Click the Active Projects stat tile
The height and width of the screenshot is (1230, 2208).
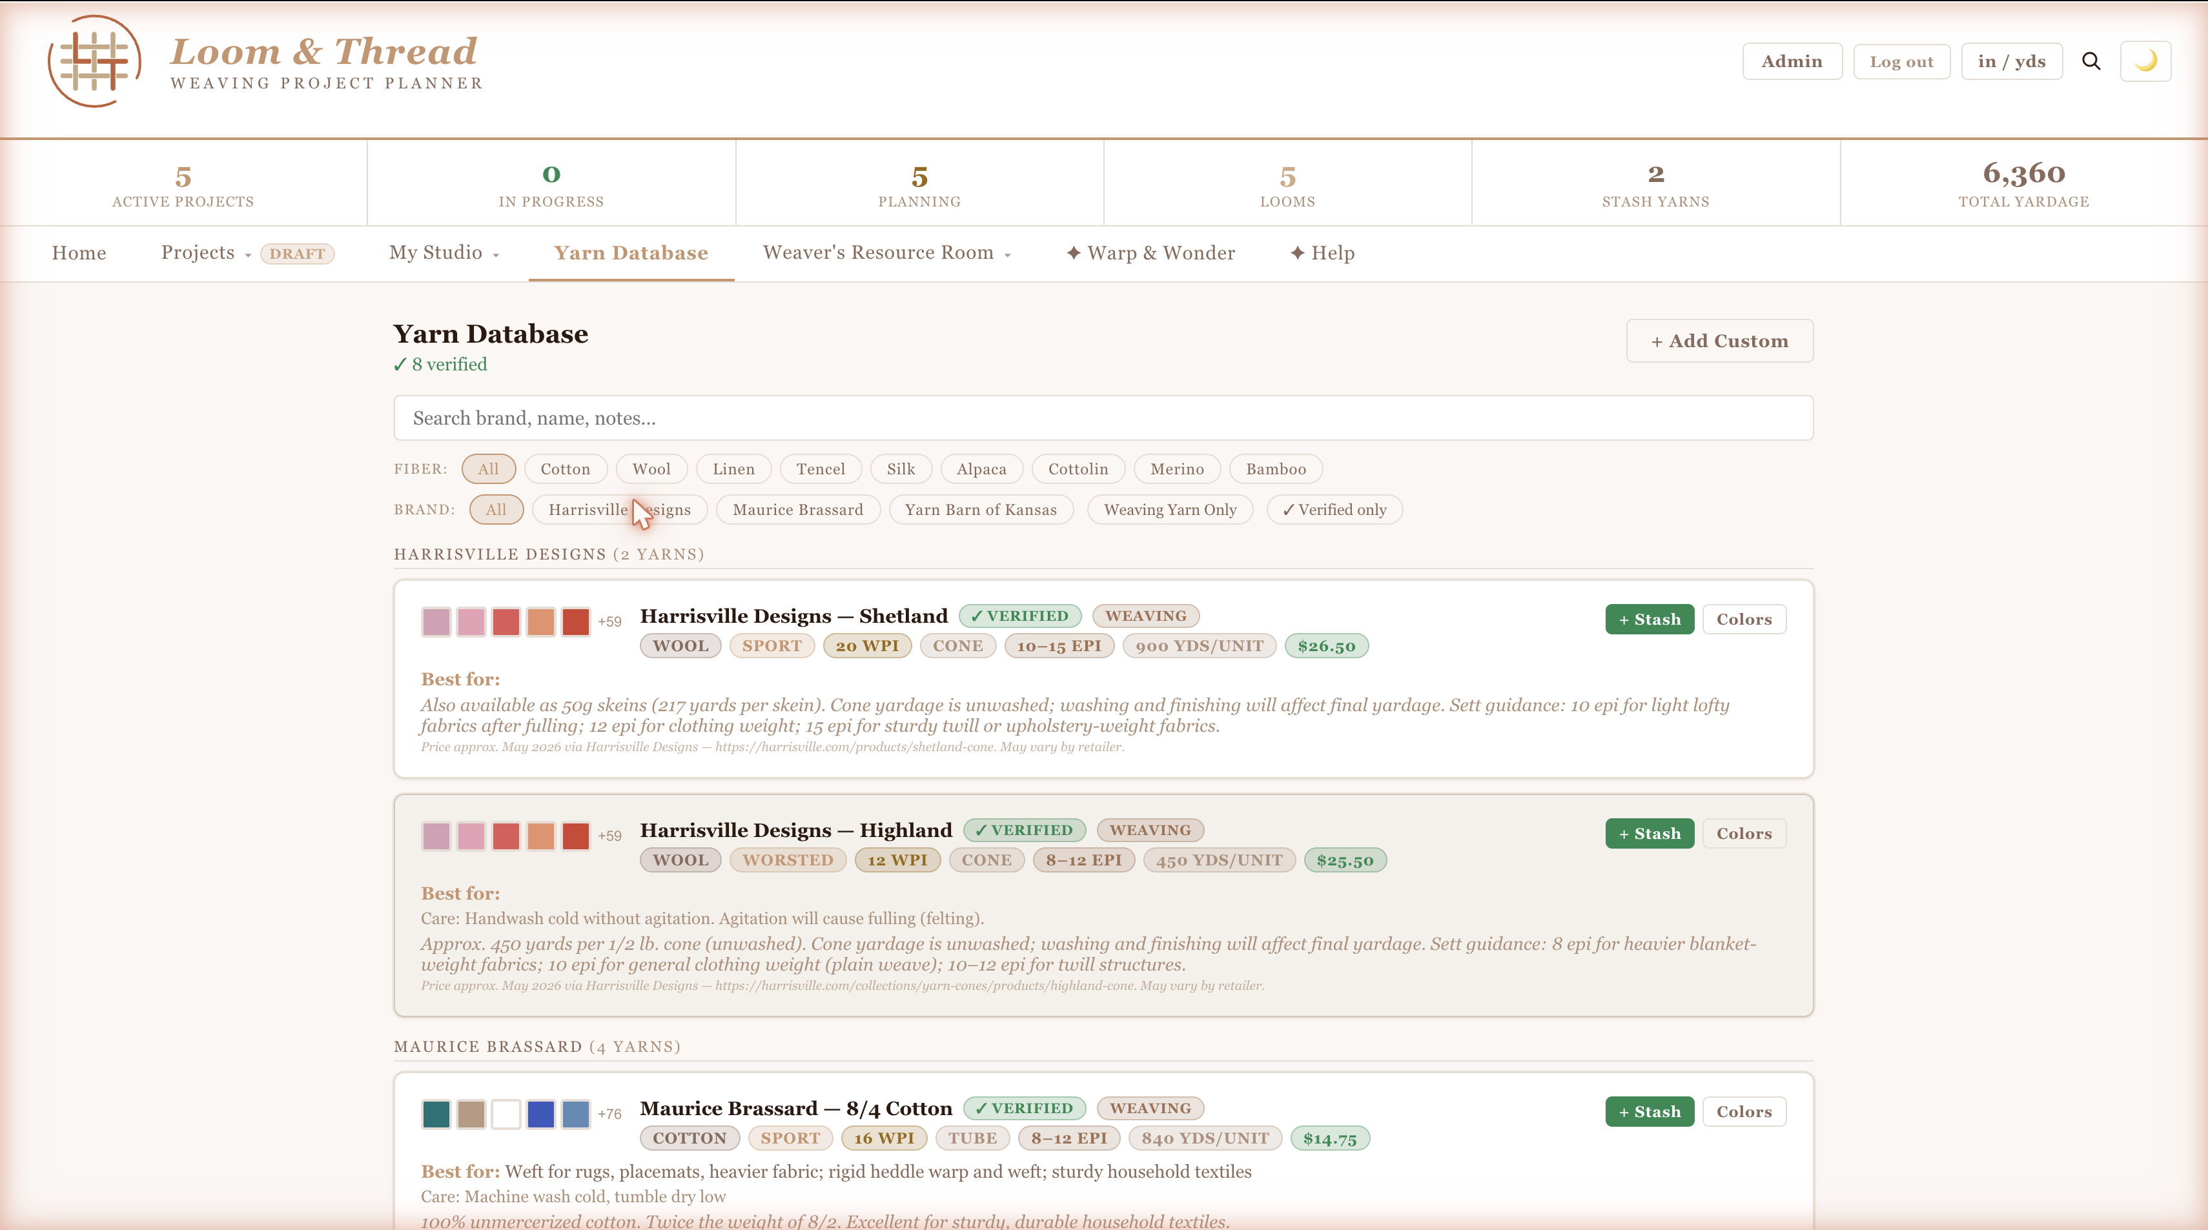183,183
